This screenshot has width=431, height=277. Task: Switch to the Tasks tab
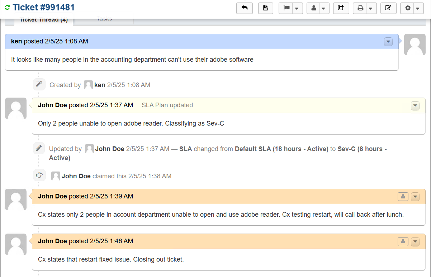(x=103, y=19)
